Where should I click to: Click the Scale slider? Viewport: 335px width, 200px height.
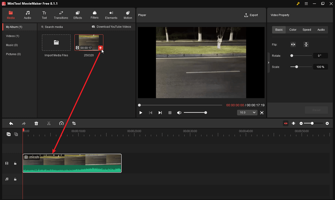click(301, 67)
